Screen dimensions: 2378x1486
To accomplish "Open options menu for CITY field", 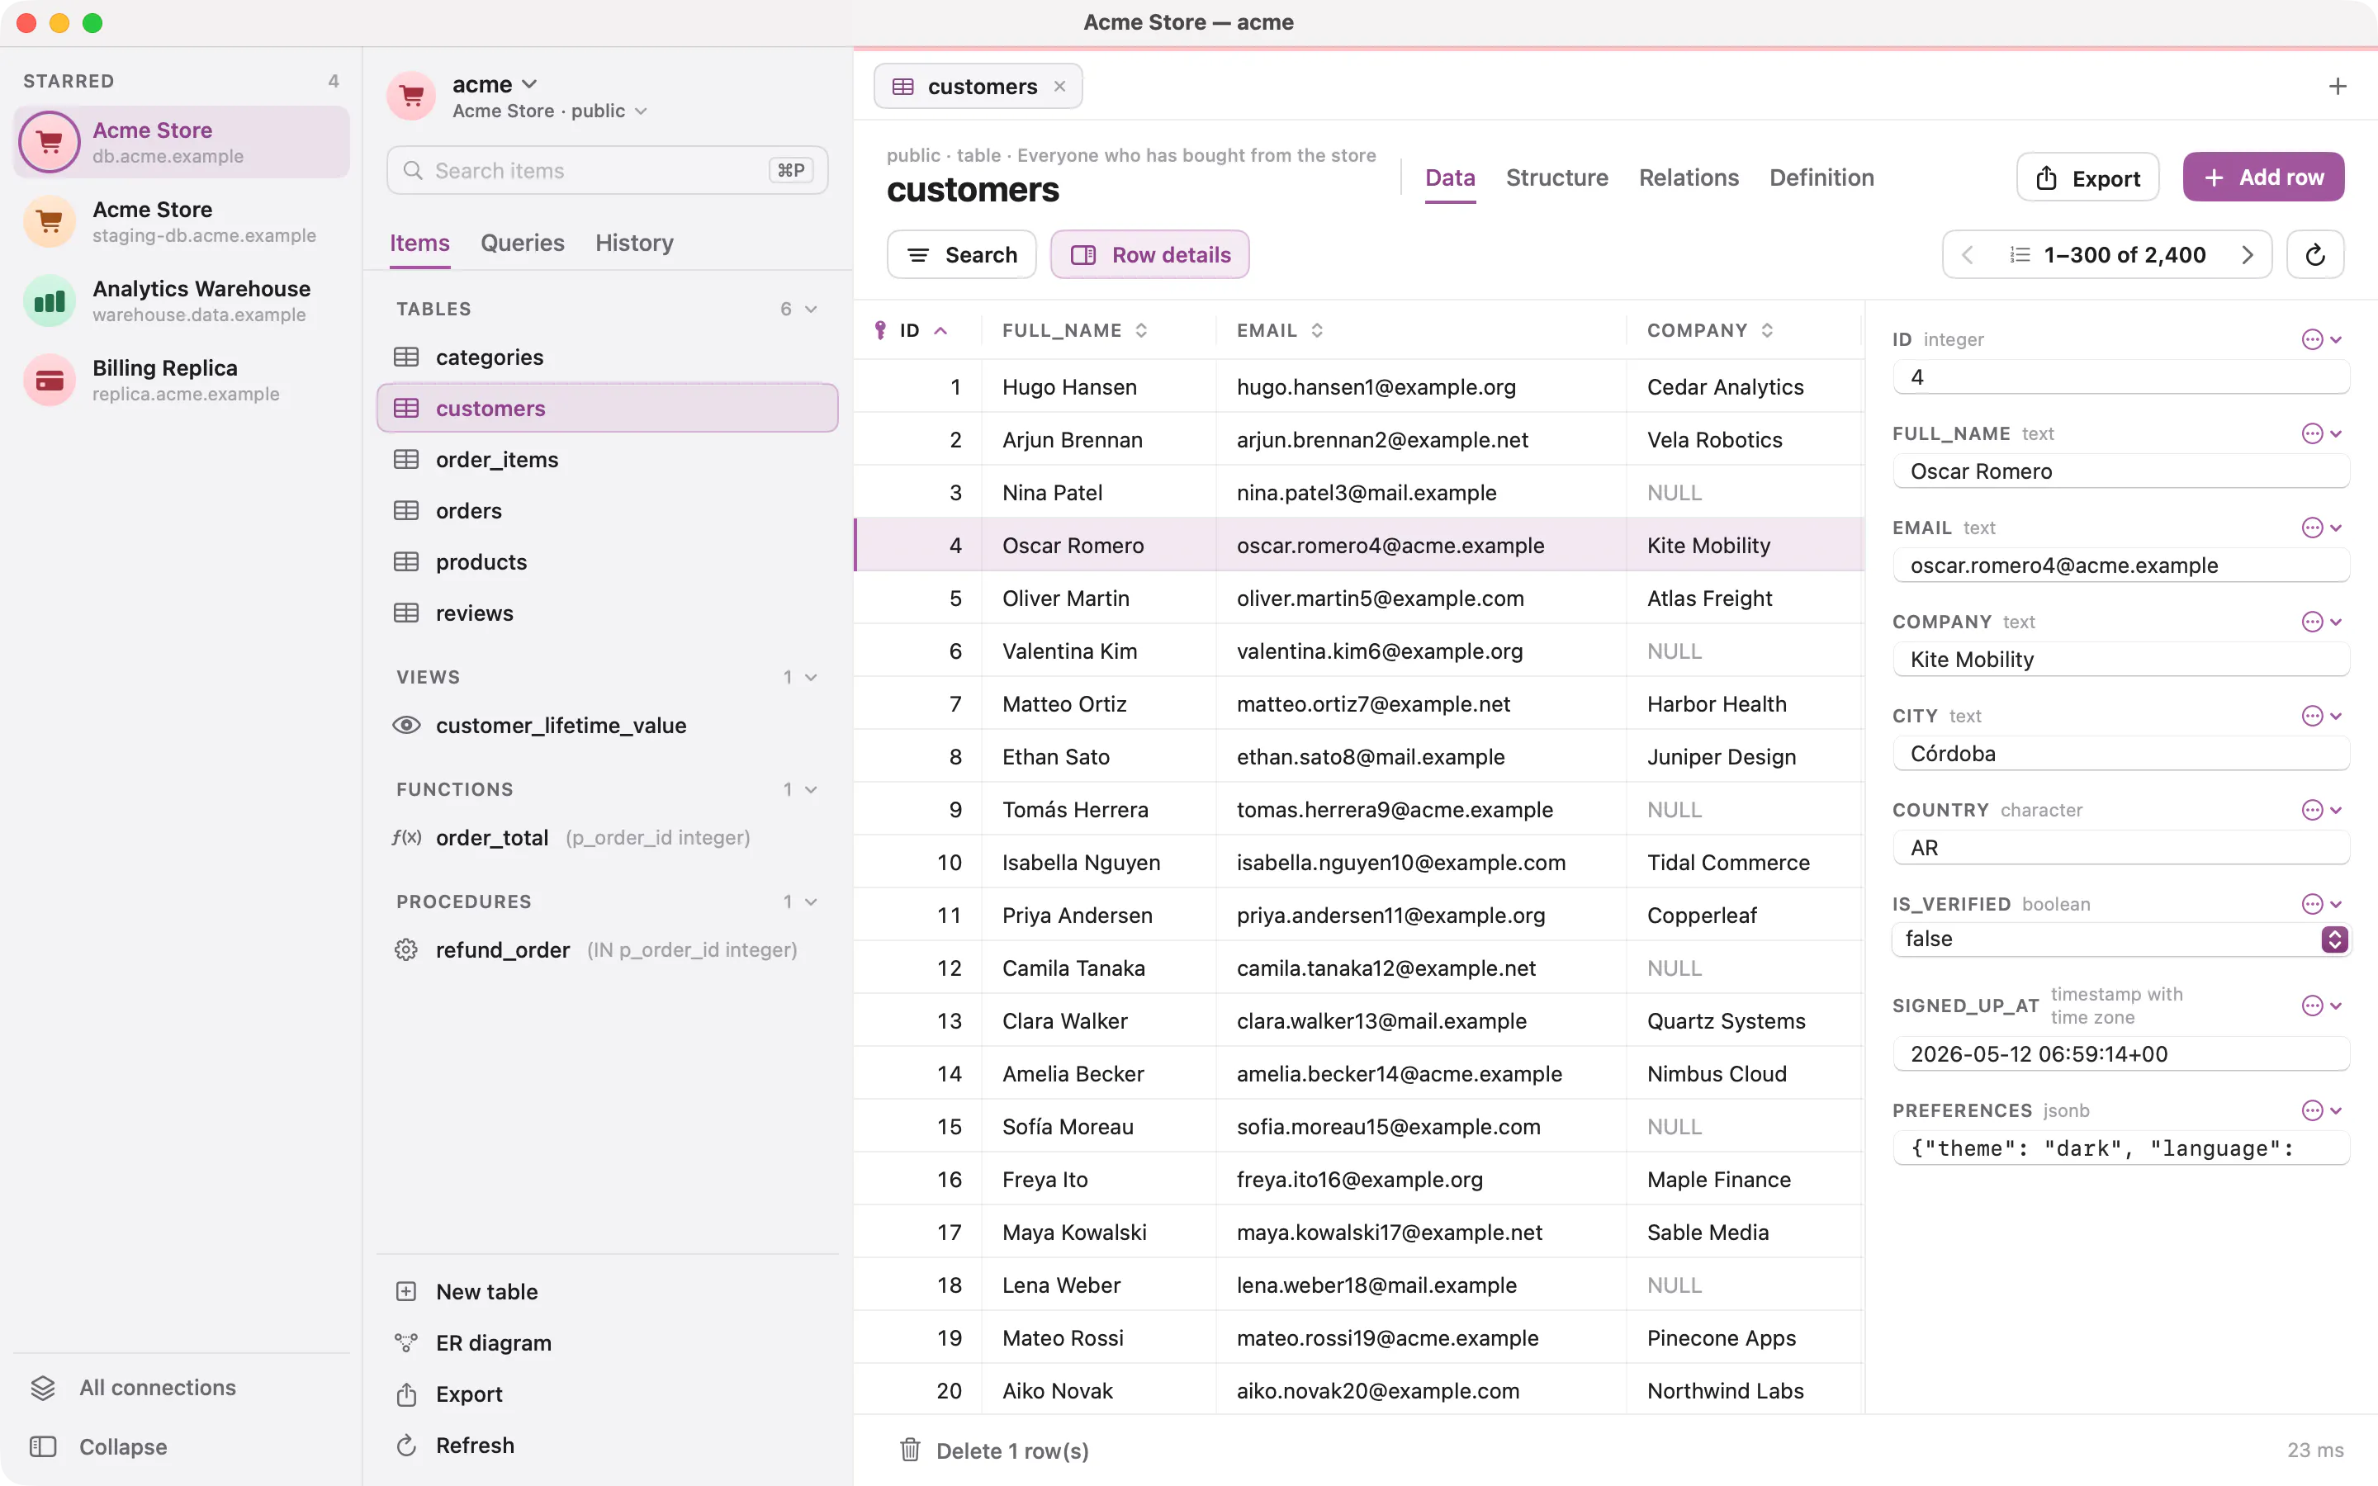I will (x=2322, y=716).
